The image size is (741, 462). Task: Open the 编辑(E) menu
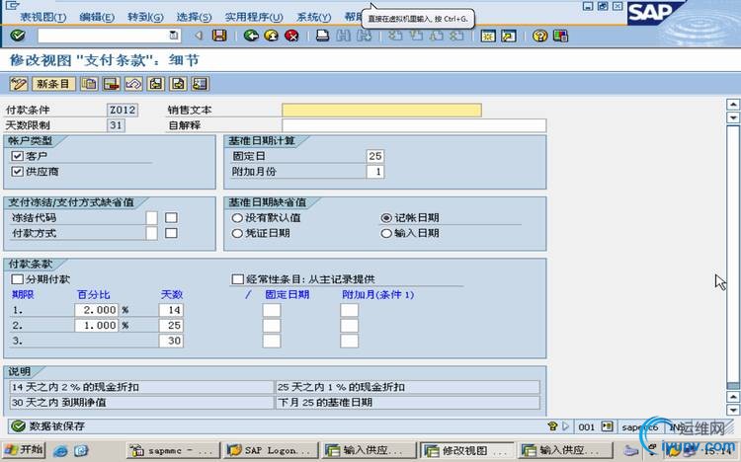click(97, 17)
